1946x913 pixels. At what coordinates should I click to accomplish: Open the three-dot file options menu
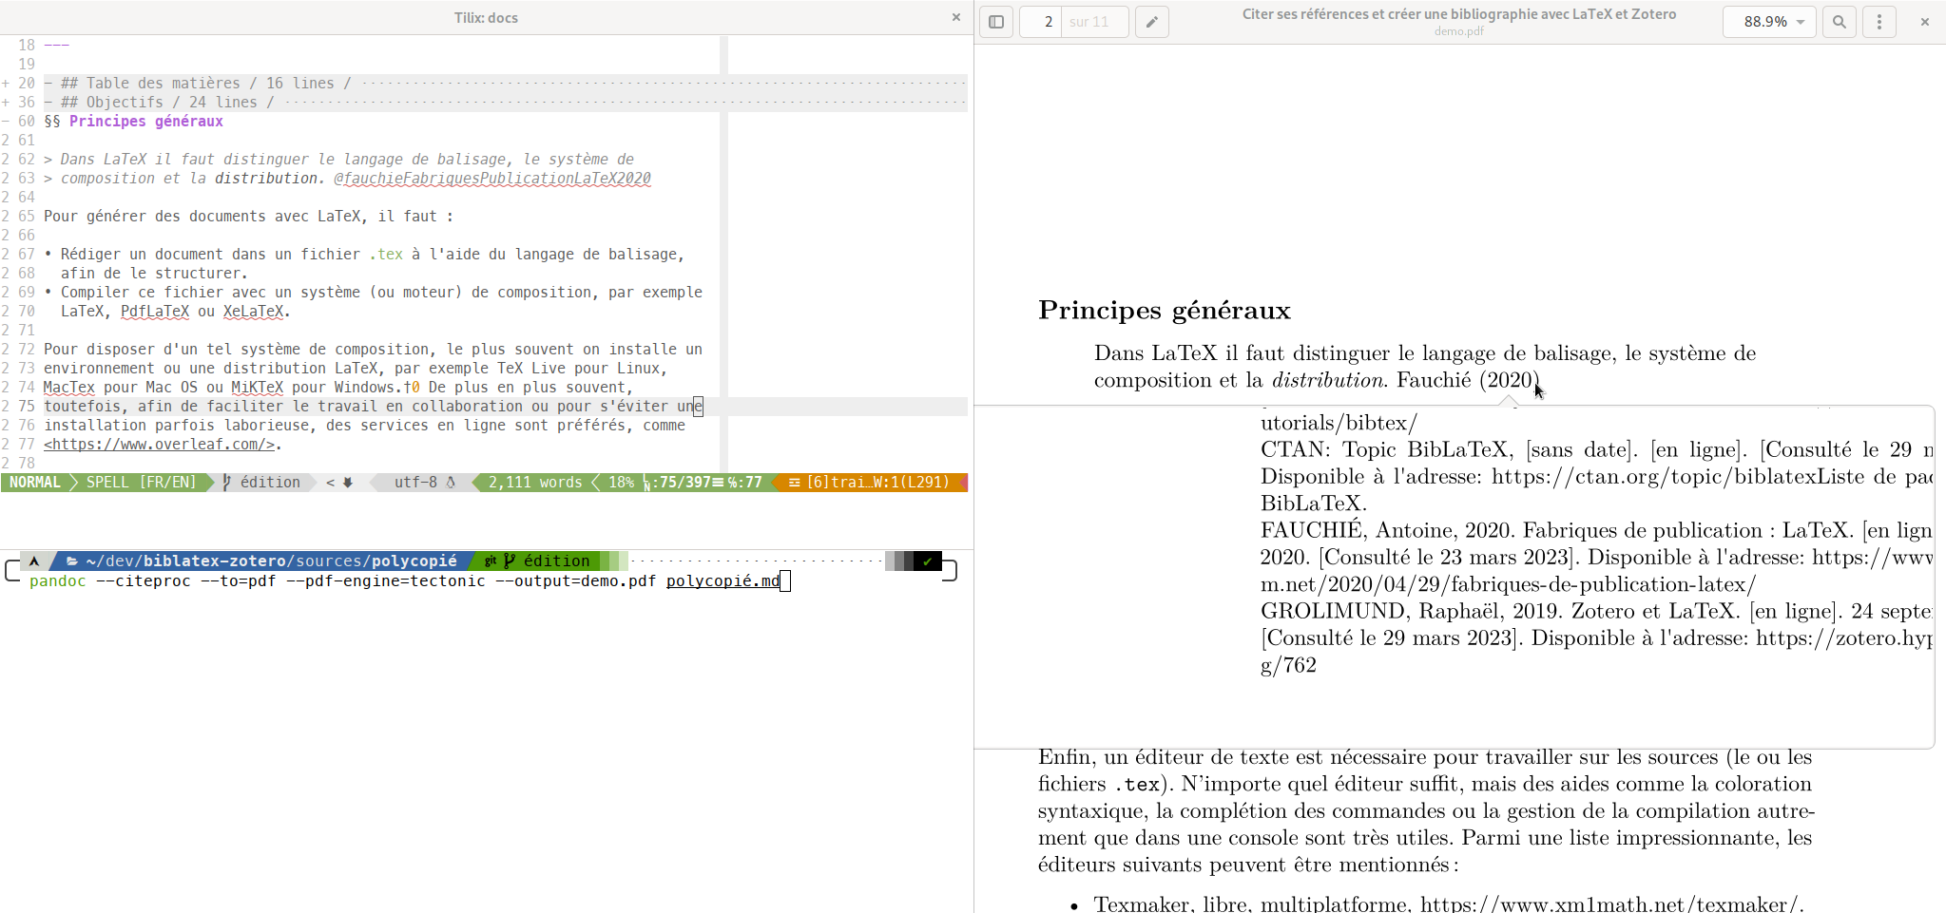tap(1879, 22)
